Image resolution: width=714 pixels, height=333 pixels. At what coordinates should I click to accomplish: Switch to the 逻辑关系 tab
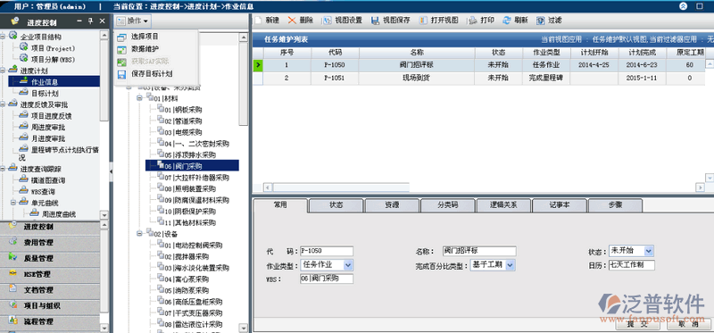pos(503,205)
